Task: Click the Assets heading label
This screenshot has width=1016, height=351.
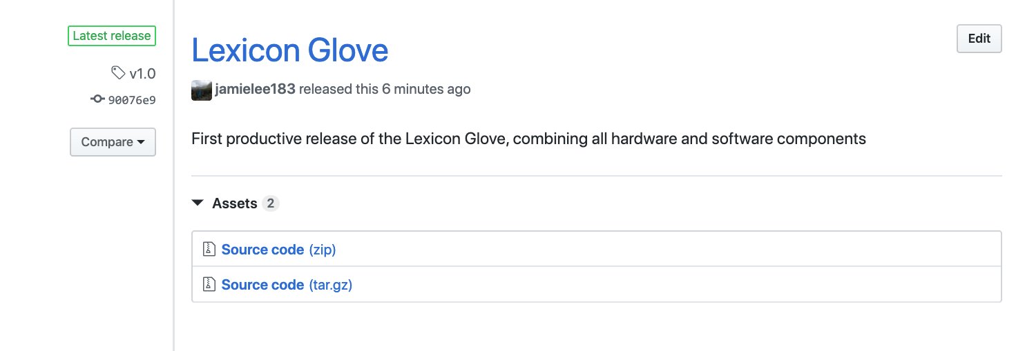Action: click(x=235, y=203)
